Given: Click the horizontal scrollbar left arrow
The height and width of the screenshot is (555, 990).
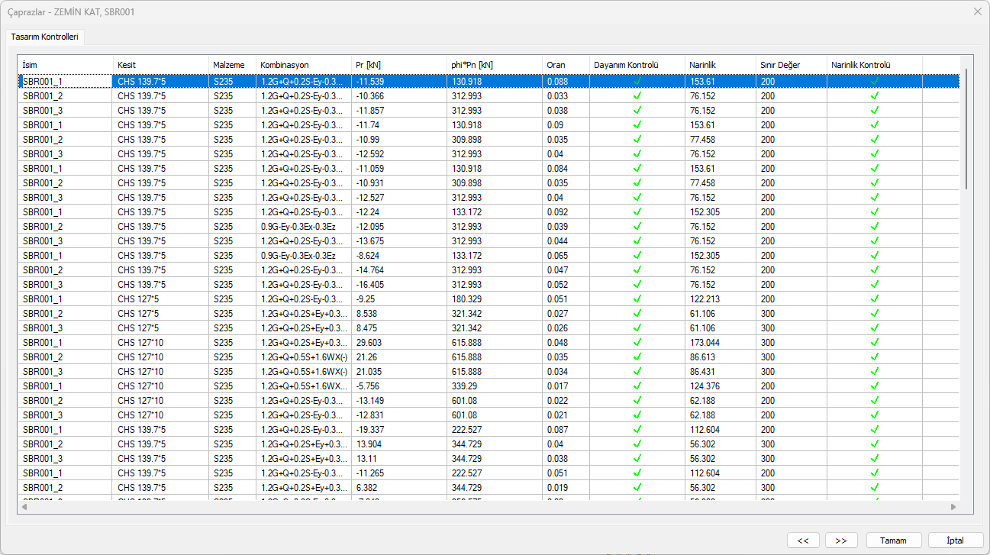Looking at the screenshot, I should (24, 506).
